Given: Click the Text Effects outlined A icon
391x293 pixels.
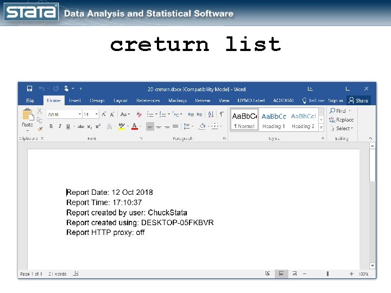Looking at the screenshot, I should 109,126.
